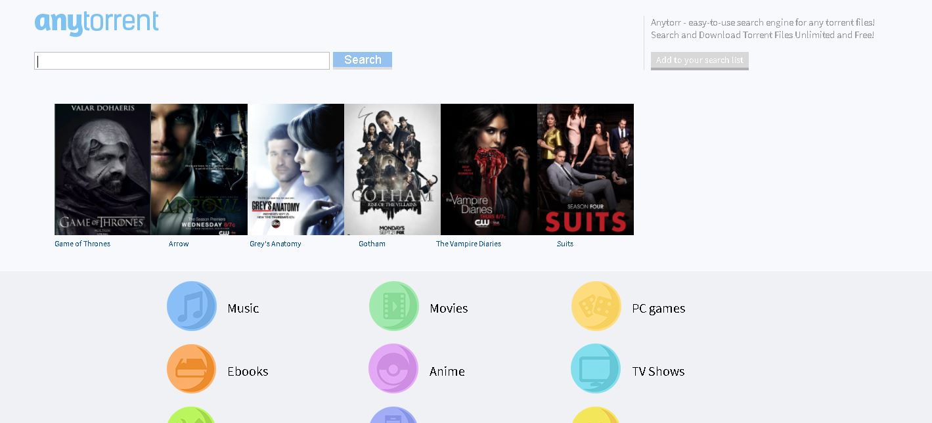Image resolution: width=932 pixels, height=423 pixels.
Task: Follow the Game of Thrones text link
Action: point(82,244)
